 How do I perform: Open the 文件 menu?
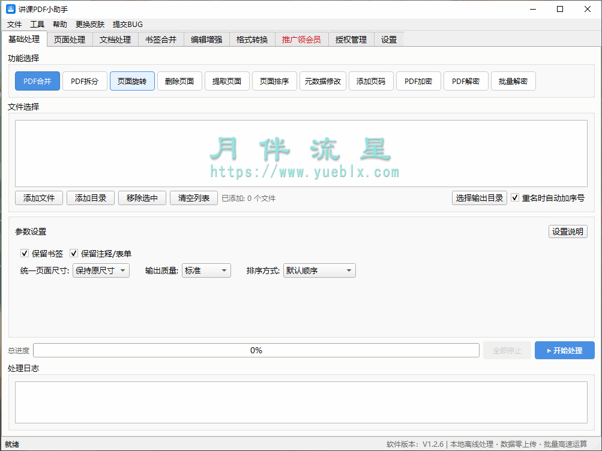coord(14,24)
